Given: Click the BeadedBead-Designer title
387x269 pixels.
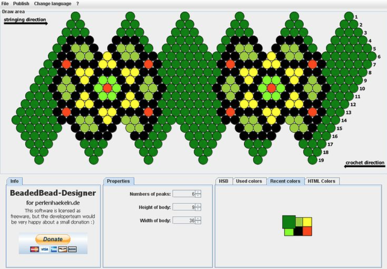Looking at the screenshot, I should tap(53, 193).
